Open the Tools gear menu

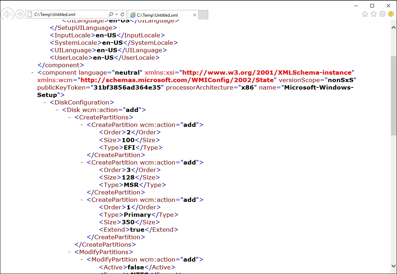[382, 14]
